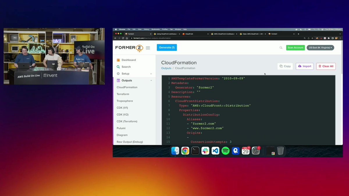Open Google Chrome from the Dock
Viewport: 349px width, 196px height.
click(x=185, y=151)
